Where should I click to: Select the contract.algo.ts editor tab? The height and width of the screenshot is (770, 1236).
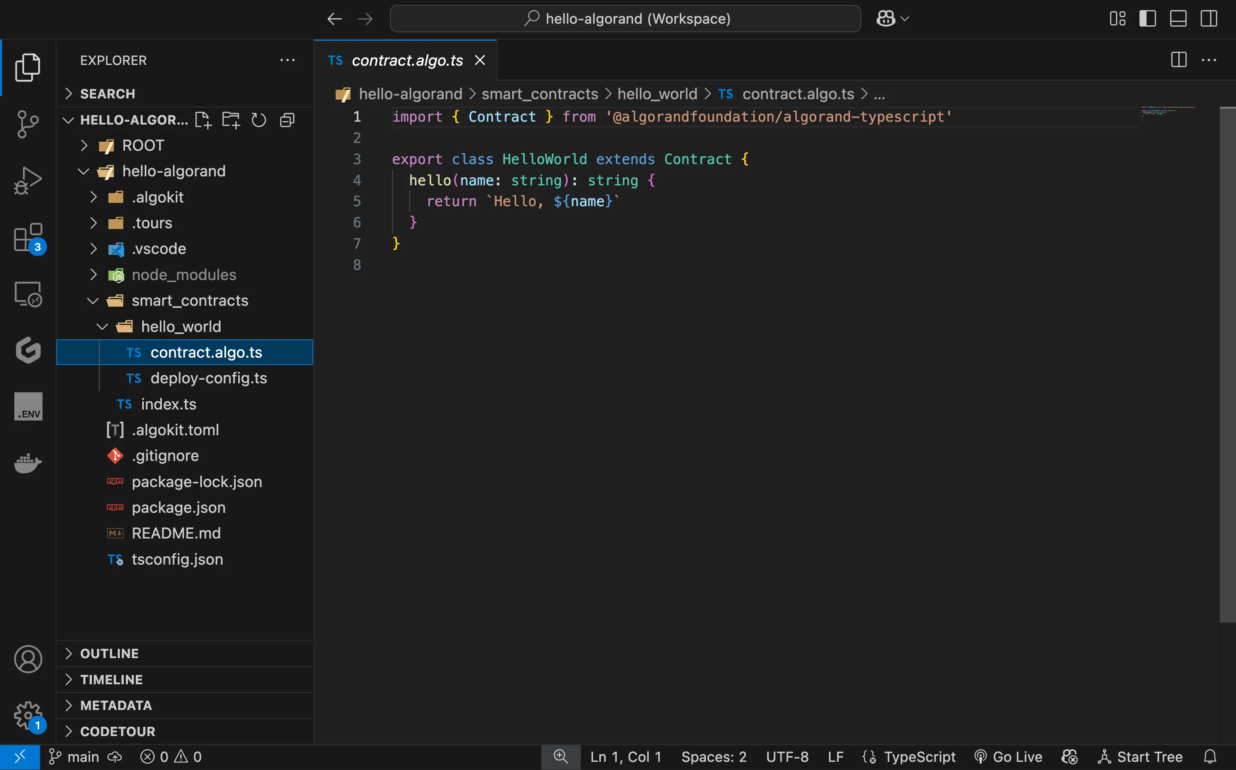point(407,60)
